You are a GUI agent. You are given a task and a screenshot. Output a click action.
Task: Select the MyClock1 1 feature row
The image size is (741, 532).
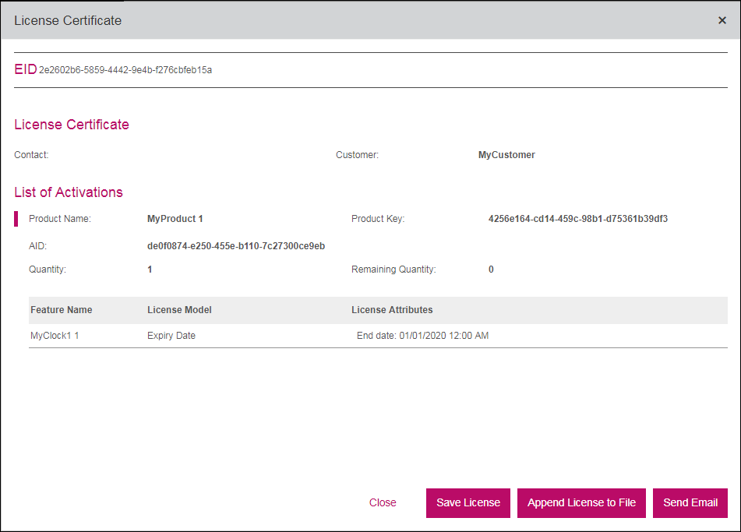[x=55, y=336]
